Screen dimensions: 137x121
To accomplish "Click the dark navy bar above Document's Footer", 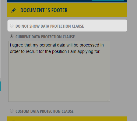I will 67,1.
